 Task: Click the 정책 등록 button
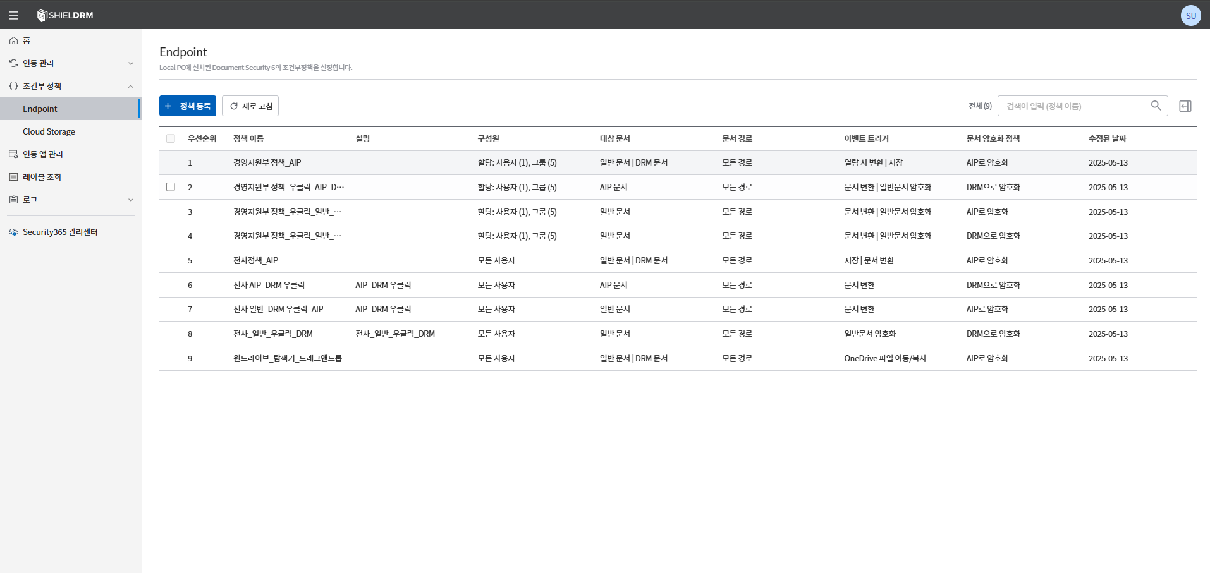pyautogui.click(x=188, y=106)
